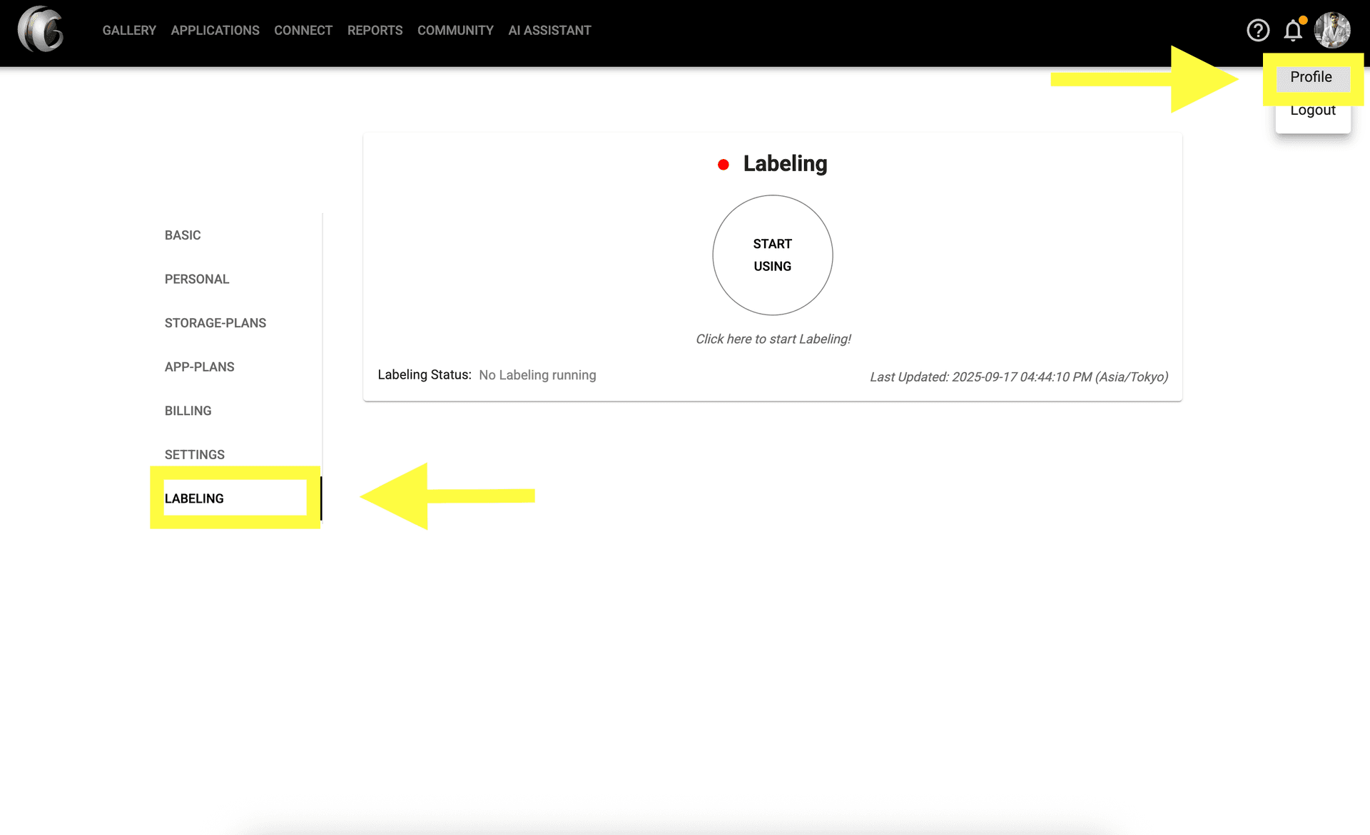Click the "Click here to start Labeling!" text
1370x835 pixels.
pyautogui.click(x=773, y=339)
